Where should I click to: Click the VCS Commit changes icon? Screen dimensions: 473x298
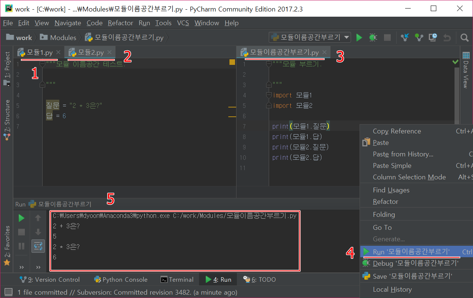point(419,37)
